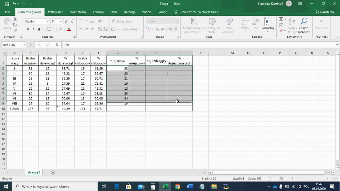Open the font size dropdown
The image size is (340, 191).
click(61, 21)
